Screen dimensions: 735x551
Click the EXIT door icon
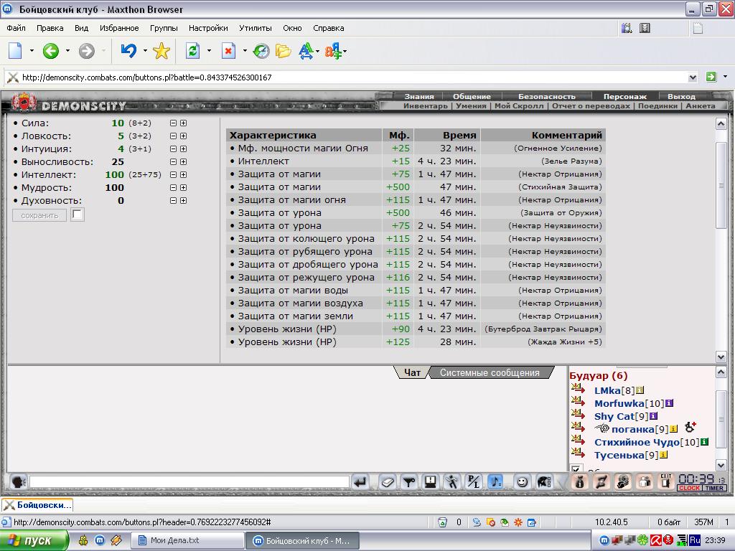click(665, 481)
